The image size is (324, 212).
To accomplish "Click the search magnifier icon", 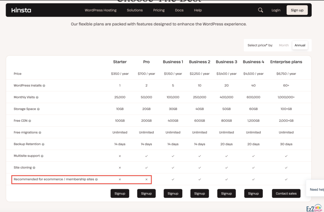I will coord(260,10).
